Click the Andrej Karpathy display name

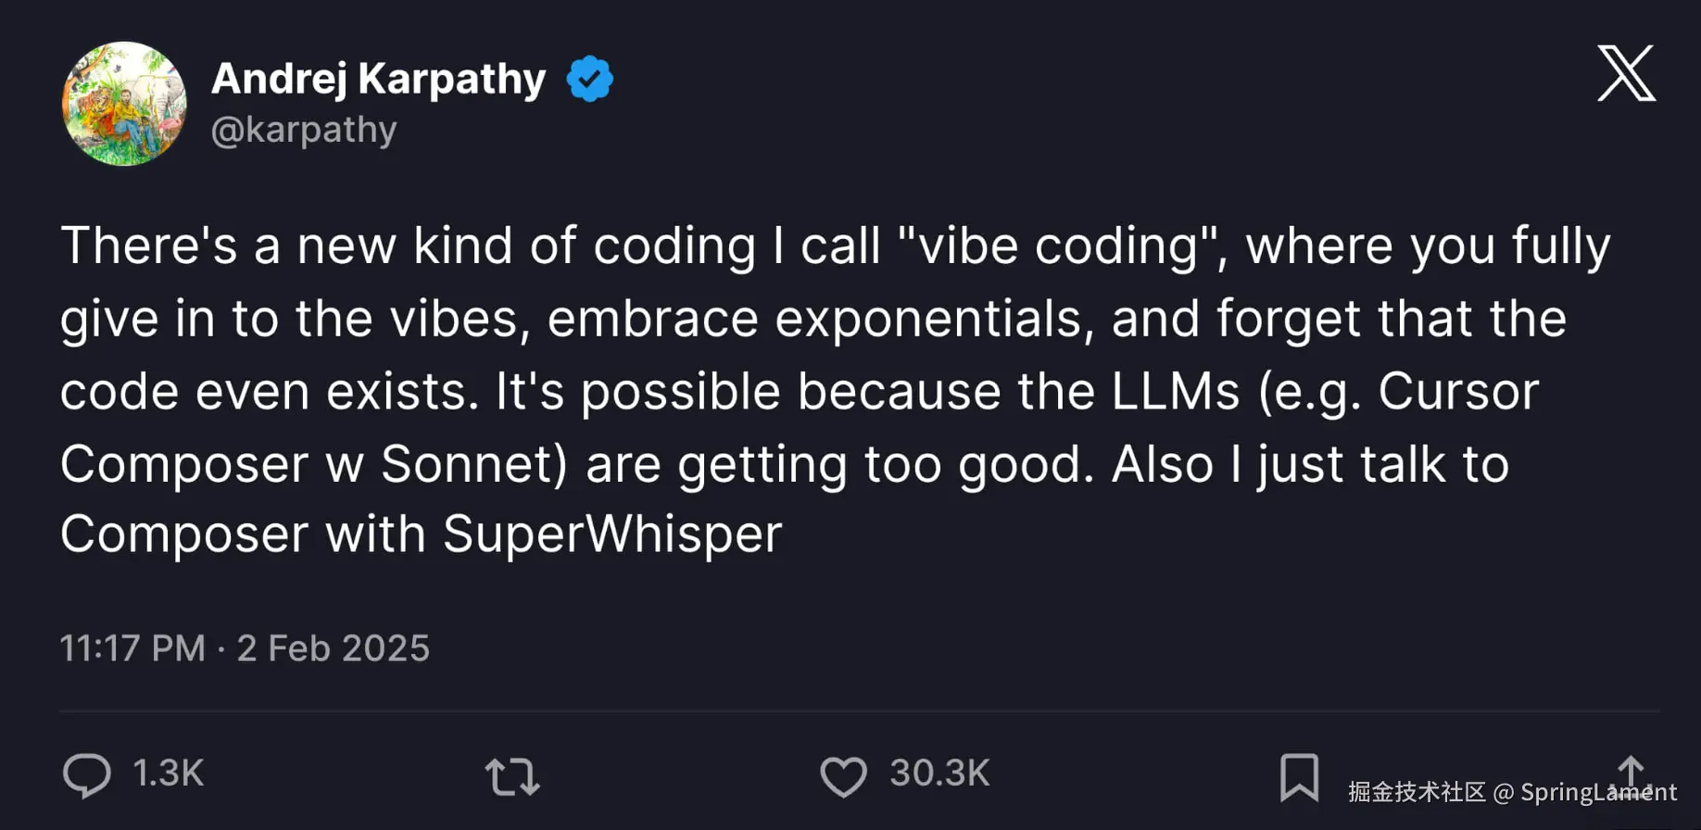click(378, 77)
